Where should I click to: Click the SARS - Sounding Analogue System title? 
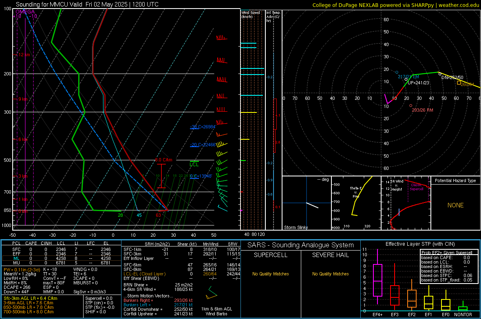(x=301, y=245)
